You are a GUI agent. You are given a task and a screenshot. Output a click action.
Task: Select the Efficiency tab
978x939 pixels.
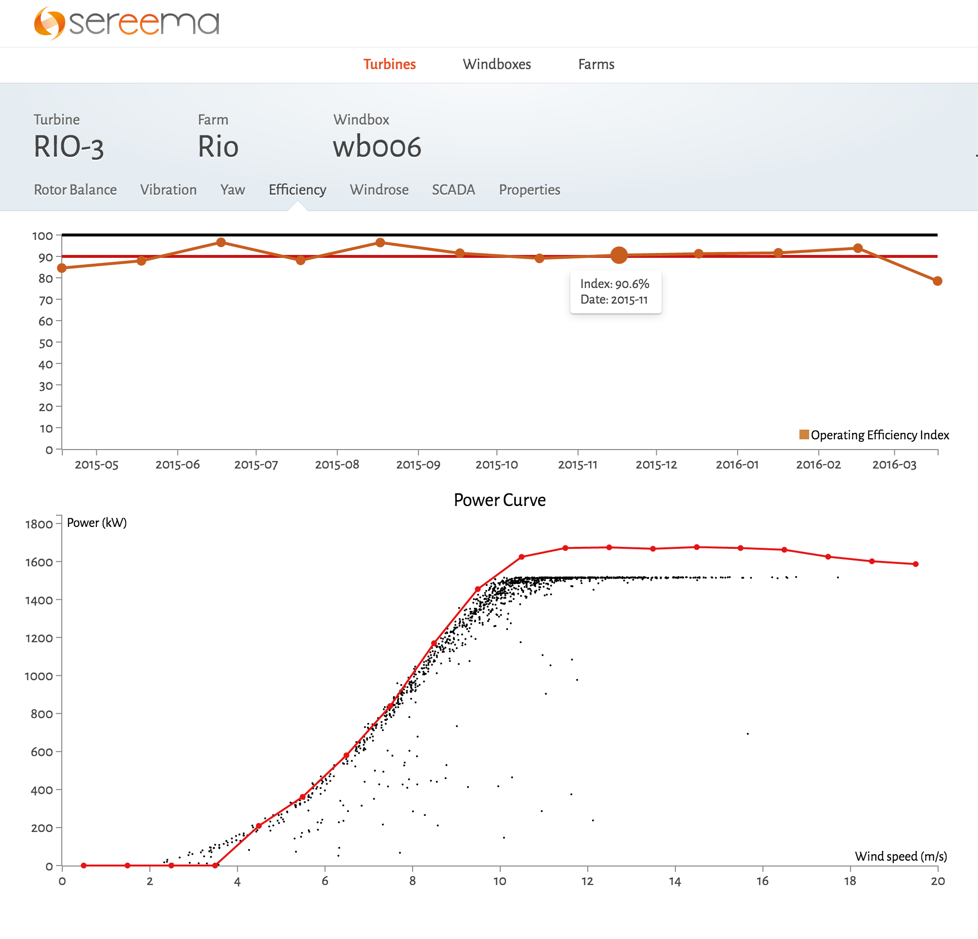pyautogui.click(x=297, y=190)
